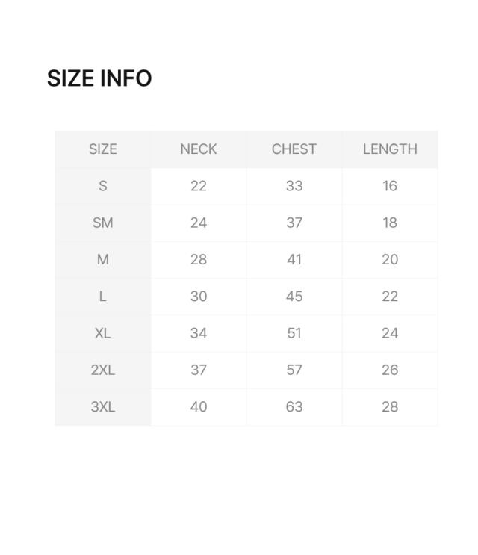This screenshot has width=478, height=555.
Task: Click chest value 63 in 3XL row
Action: pyautogui.click(x=294, y=407)
